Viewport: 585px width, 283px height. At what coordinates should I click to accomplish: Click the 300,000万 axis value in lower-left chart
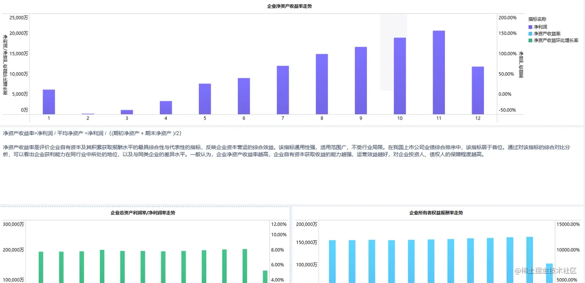(x=14, y=224)
